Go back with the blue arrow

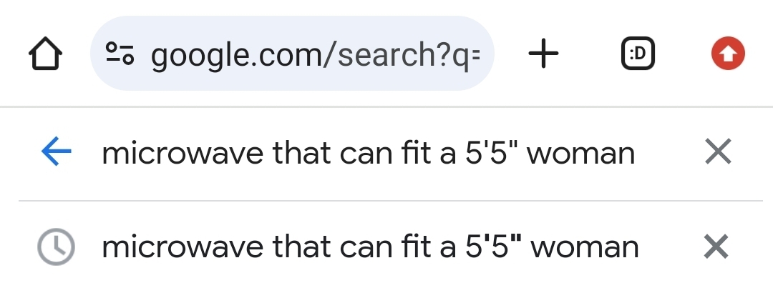57,152
